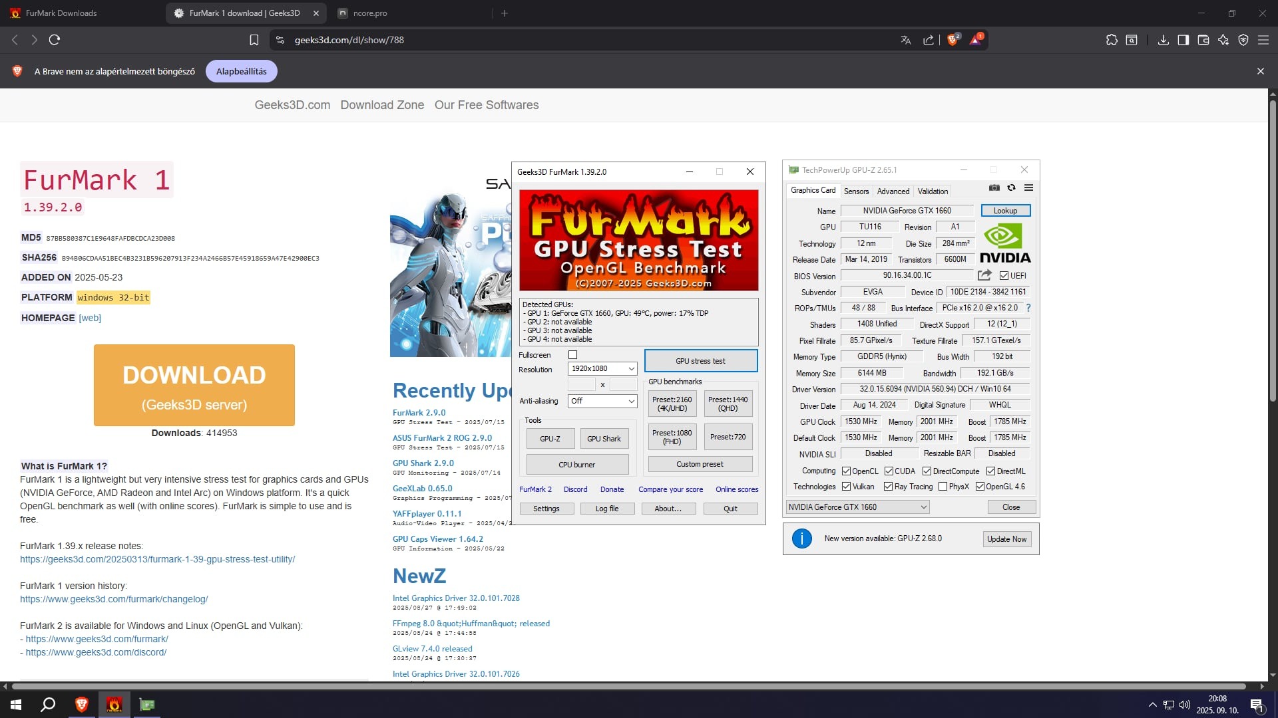This screenshot has height=718, width=1278.
Task: Expand the Resolution 1920x1080 dropdown
Action: tap(602, 368)
